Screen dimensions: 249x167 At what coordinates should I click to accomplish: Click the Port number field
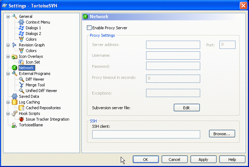coord(227,45)
